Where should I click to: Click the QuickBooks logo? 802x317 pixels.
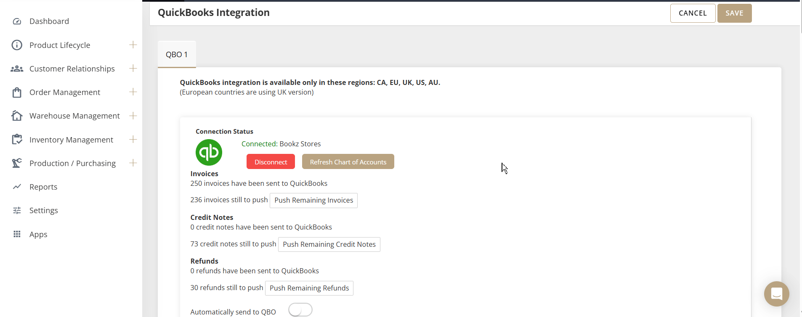point(209,152)
